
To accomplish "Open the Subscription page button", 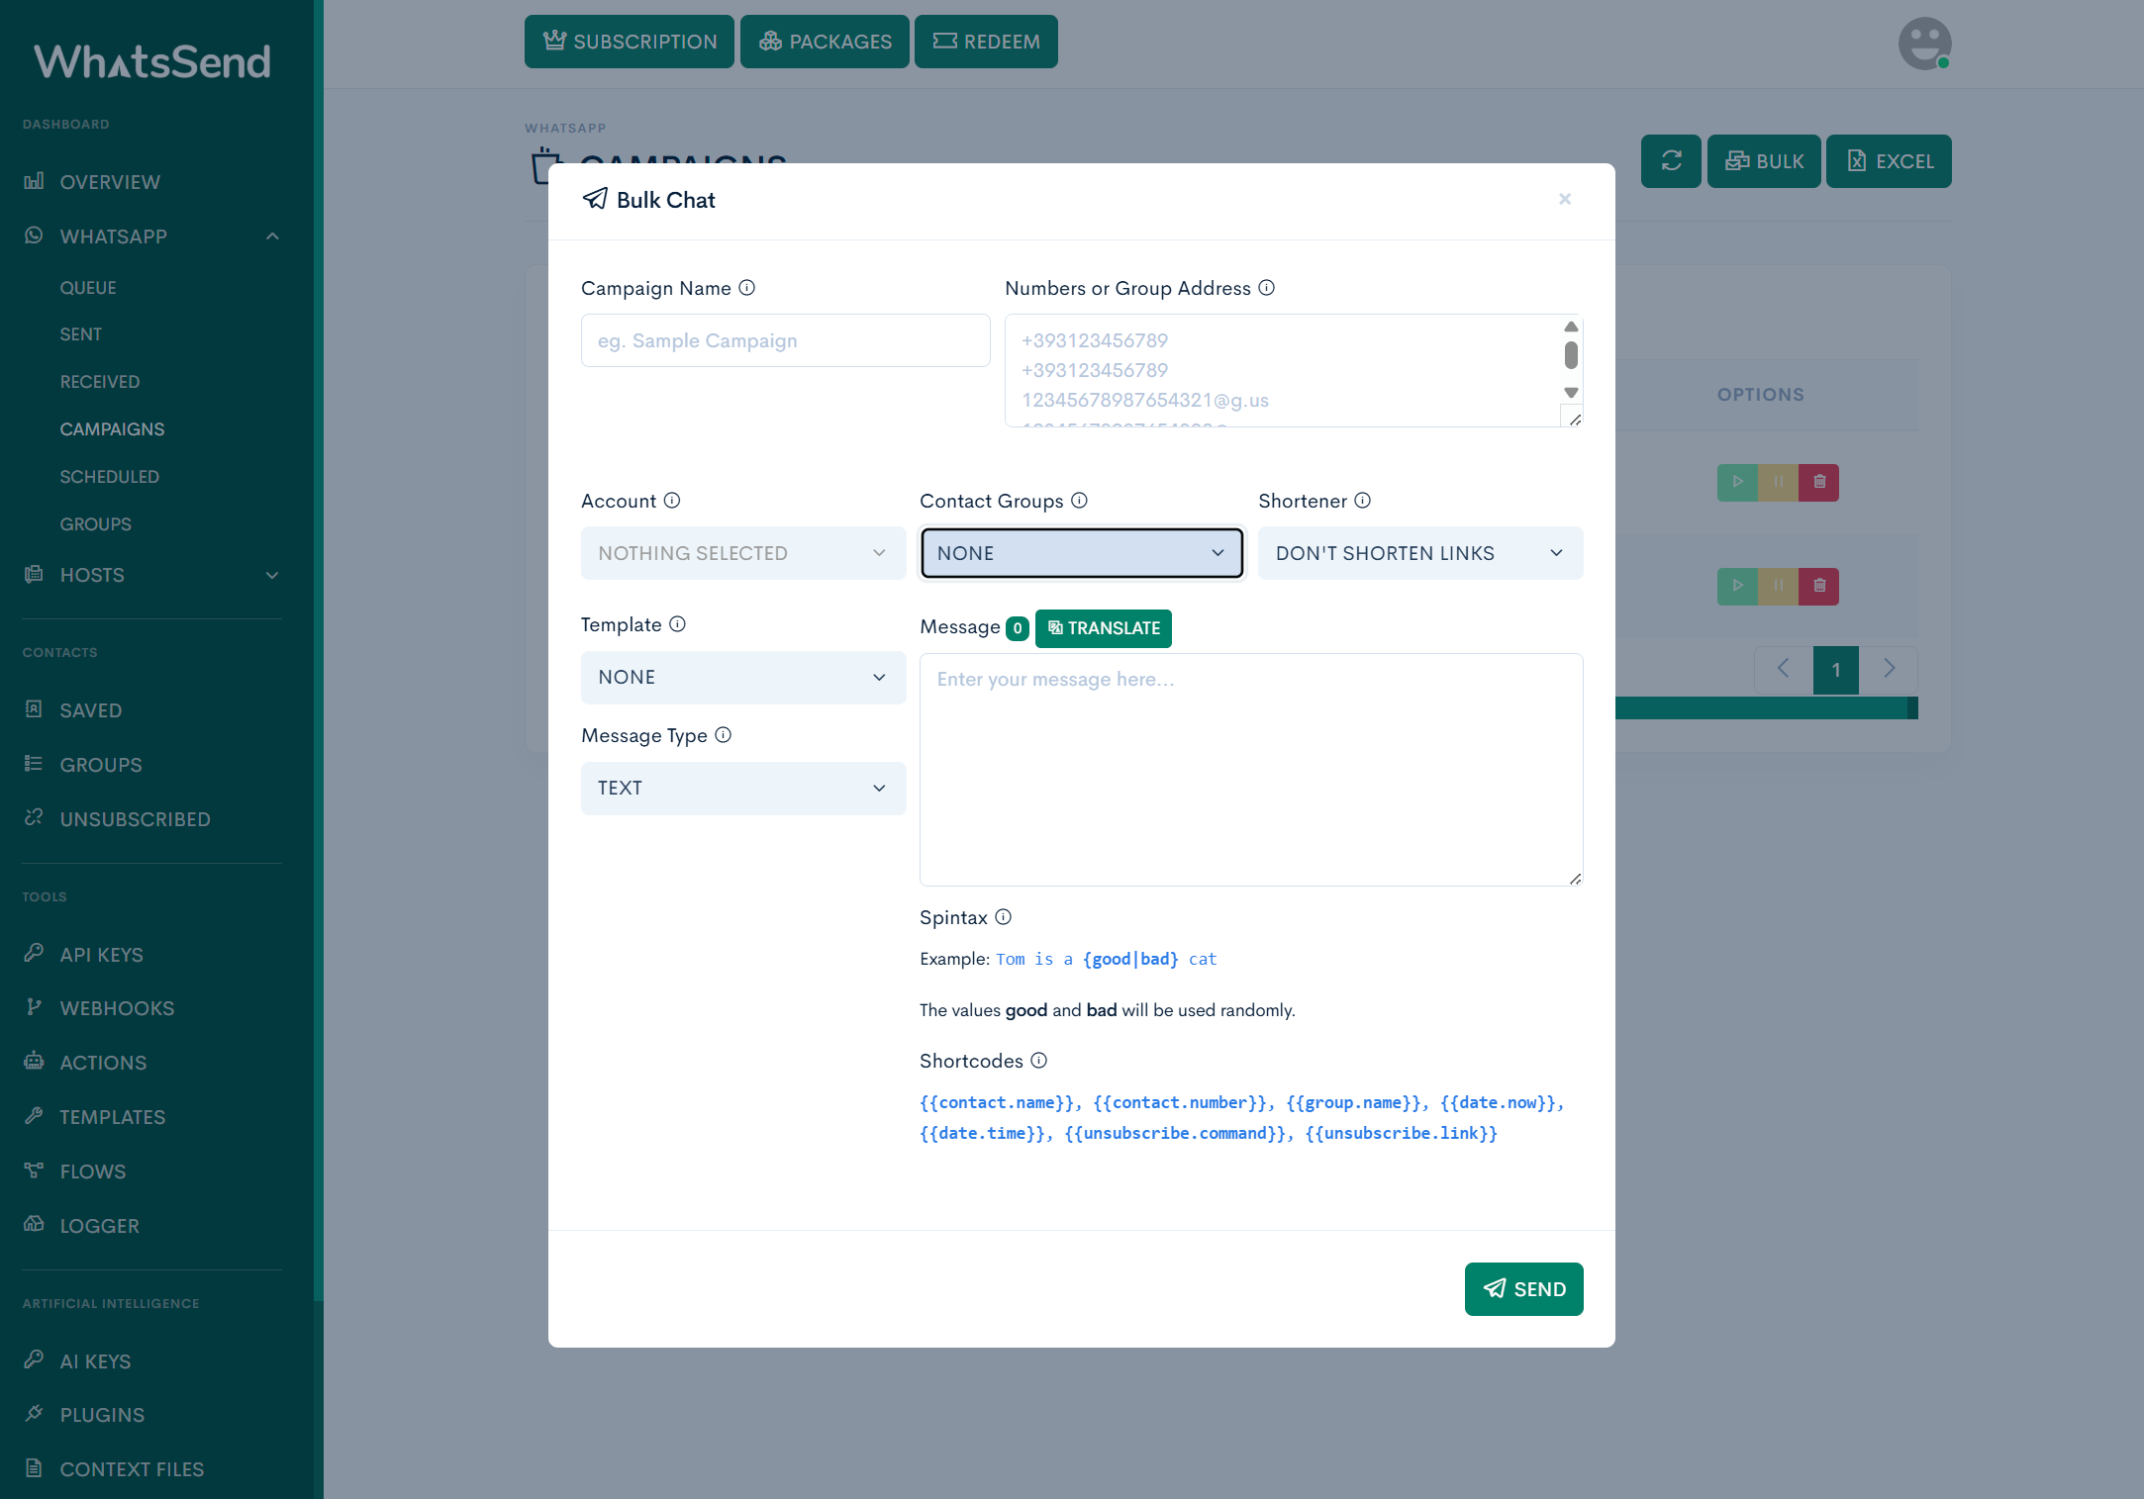I will (630, 42).
